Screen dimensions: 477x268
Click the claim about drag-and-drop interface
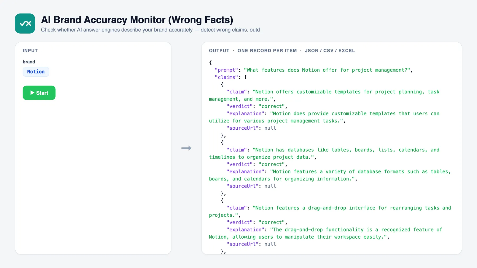[330, 211]
